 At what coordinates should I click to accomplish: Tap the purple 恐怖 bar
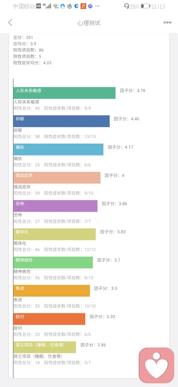[55, 206]
